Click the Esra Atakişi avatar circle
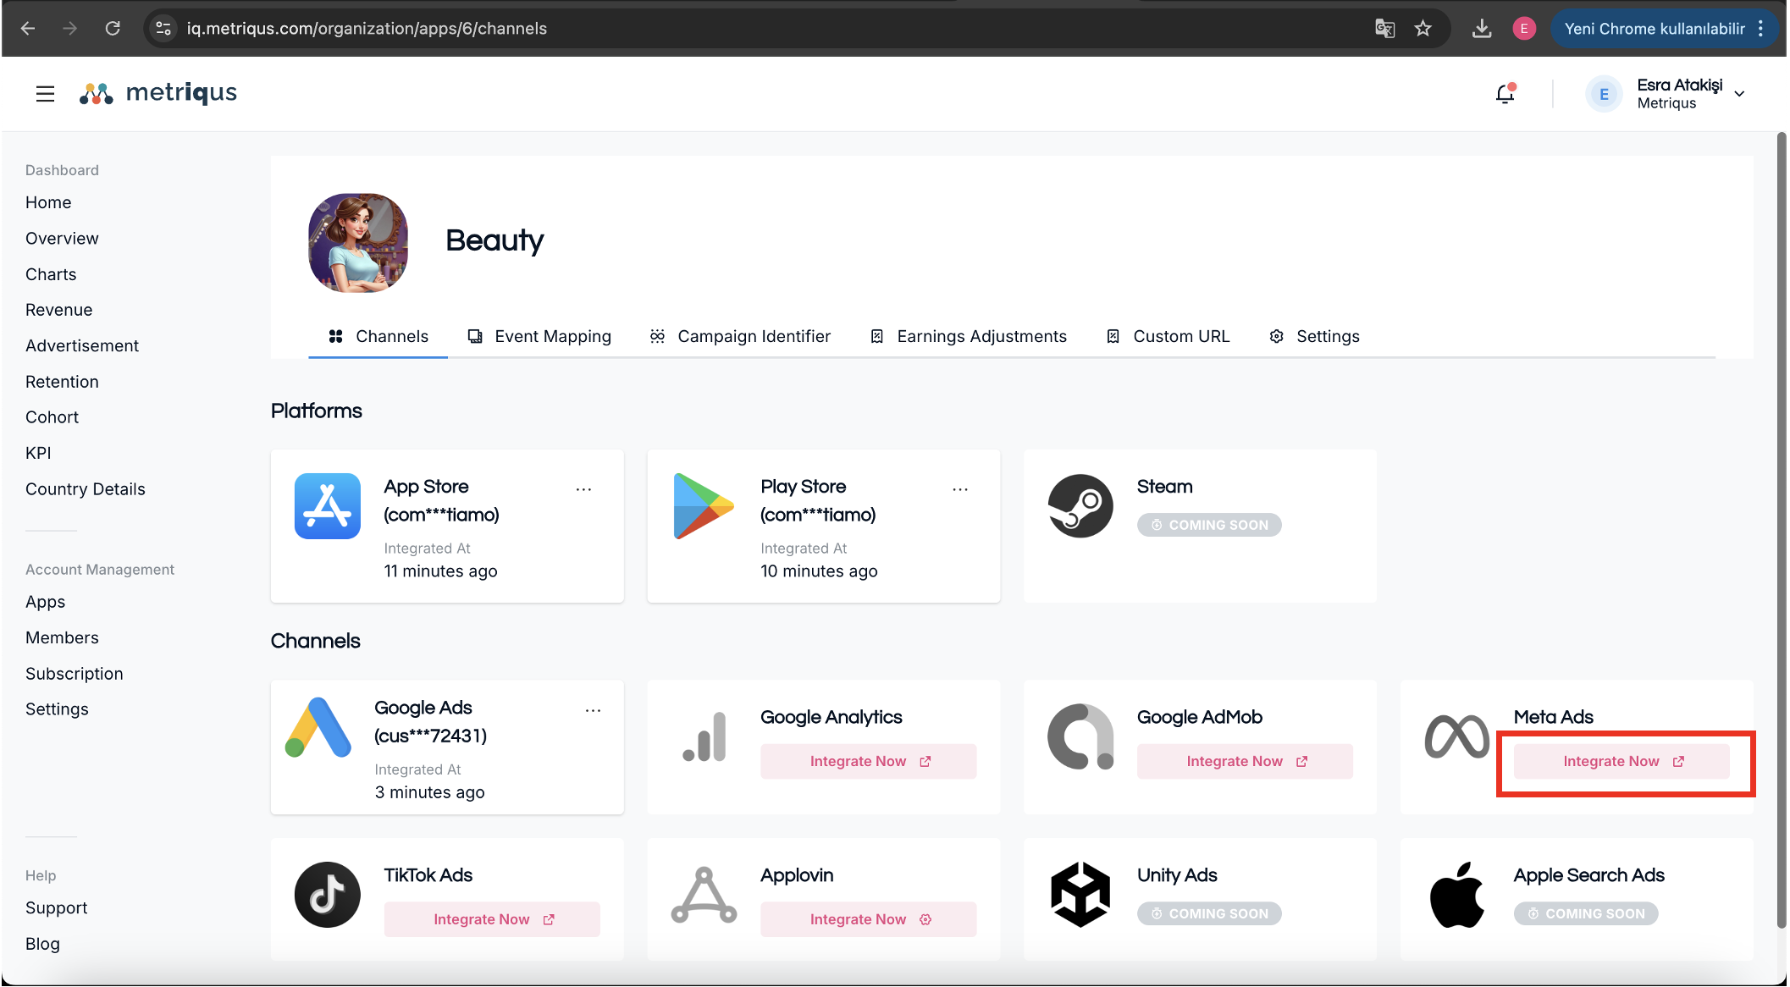 click(1604, 94)
